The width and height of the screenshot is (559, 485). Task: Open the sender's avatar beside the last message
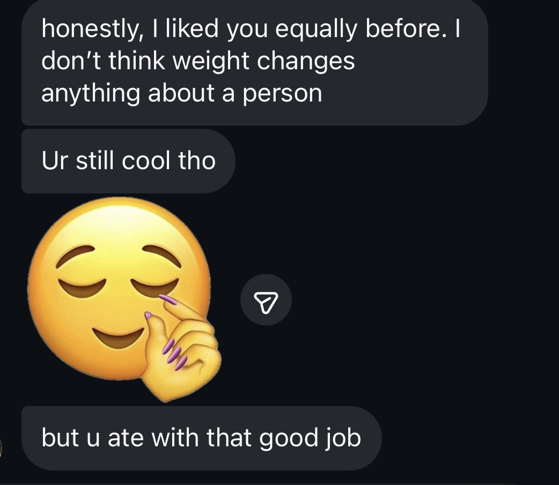coord(2,447)
